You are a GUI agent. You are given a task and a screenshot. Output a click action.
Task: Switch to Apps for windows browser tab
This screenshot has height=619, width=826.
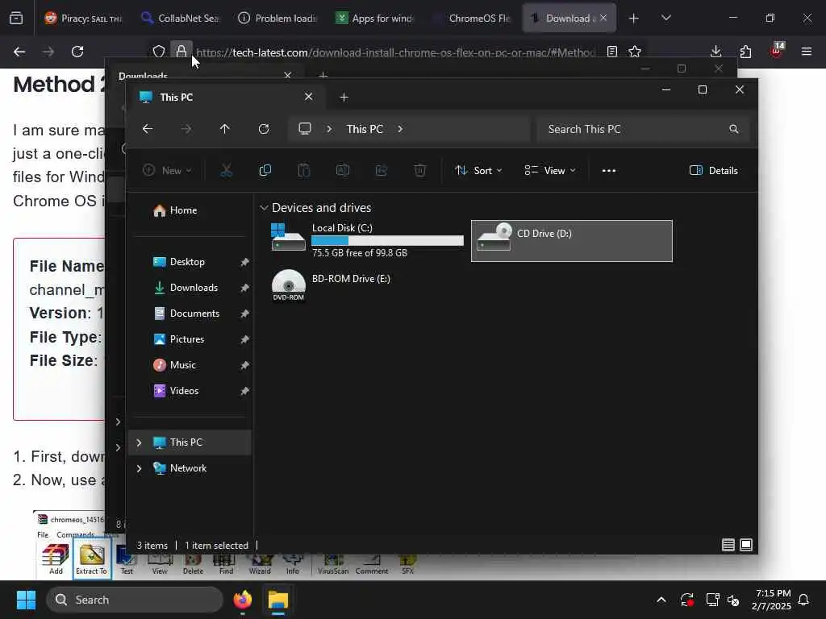tap(374, 19)
